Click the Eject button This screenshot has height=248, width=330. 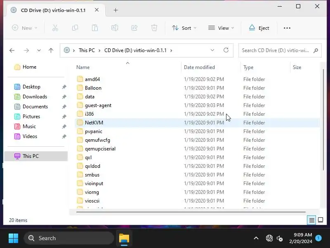pyautogui.click(x=259, y=28)
